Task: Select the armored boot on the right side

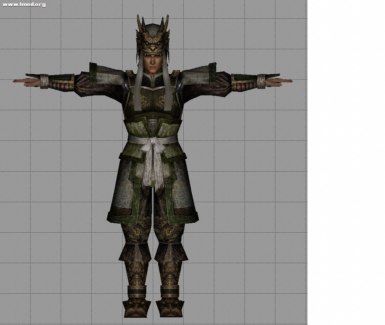Action: tap(169, 305)
